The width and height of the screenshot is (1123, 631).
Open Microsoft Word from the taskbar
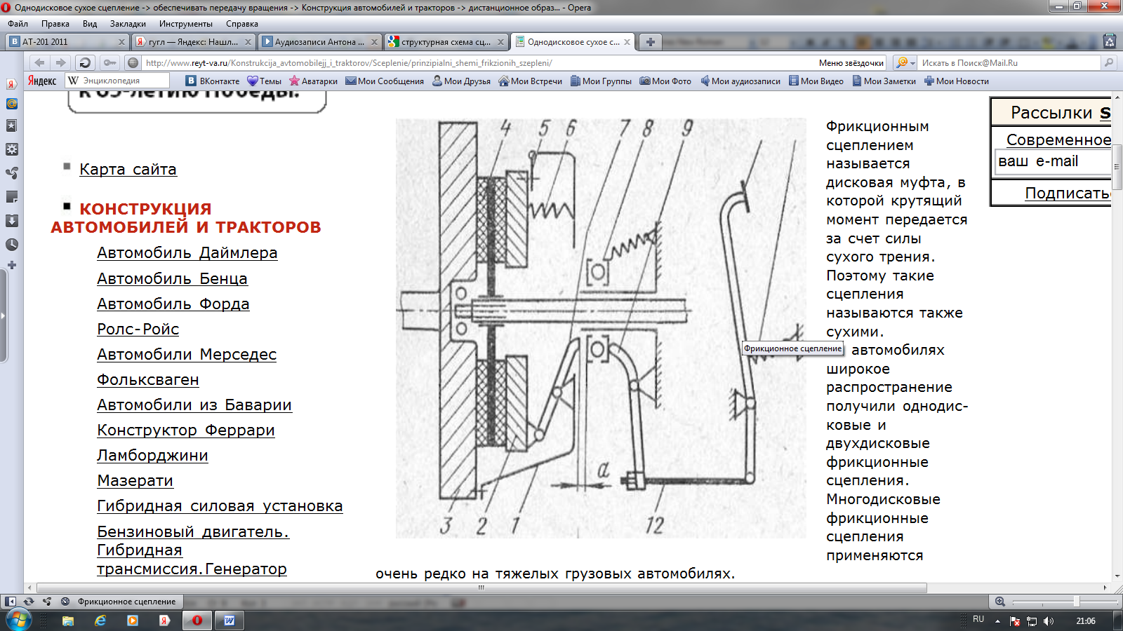[x=230, y=620]
